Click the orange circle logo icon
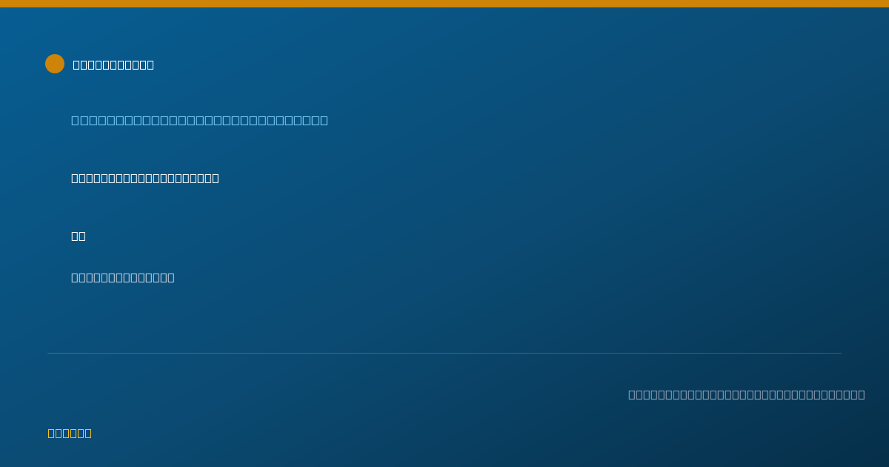The width and height of the screenshot is (889, 467). coord(55,64)
